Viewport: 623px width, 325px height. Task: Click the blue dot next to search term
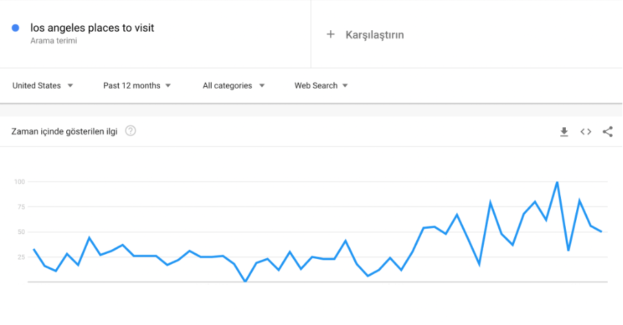tap(15, 28)
